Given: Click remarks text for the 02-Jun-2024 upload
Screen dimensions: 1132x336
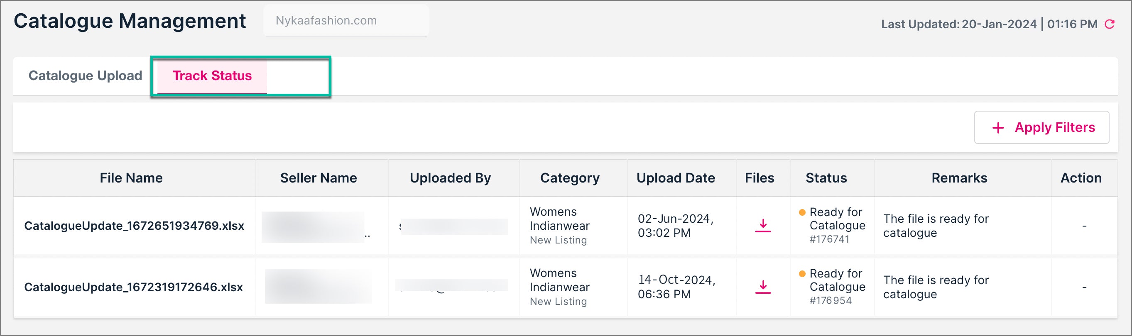Looking at the screenshot, I should 936,226.
